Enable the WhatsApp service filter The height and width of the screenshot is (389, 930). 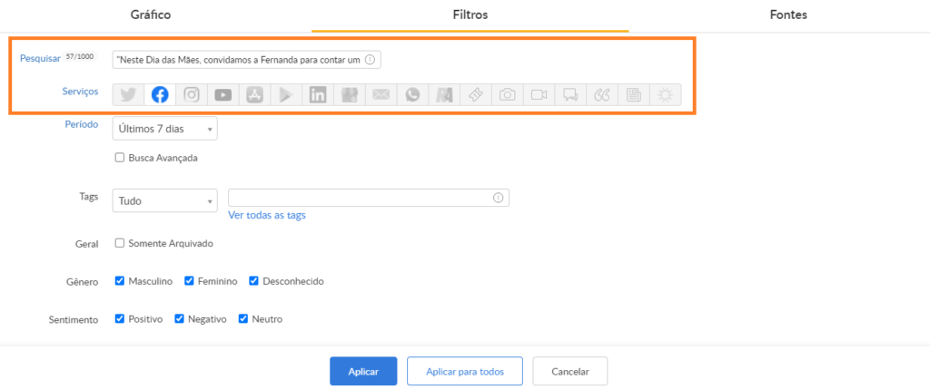(x=413, y=94)
